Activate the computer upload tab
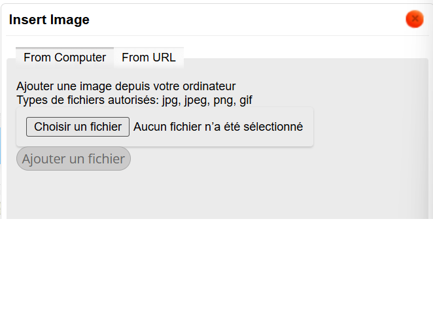The height and width of the screenshot is (334, 433). coord(65,58)
